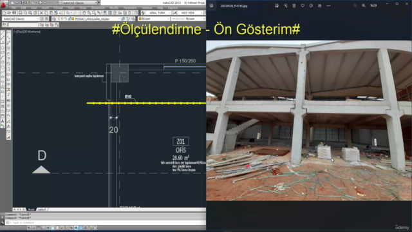
Task: Open the Help icon in Standard toolbar
Action: tap(136, 13)
